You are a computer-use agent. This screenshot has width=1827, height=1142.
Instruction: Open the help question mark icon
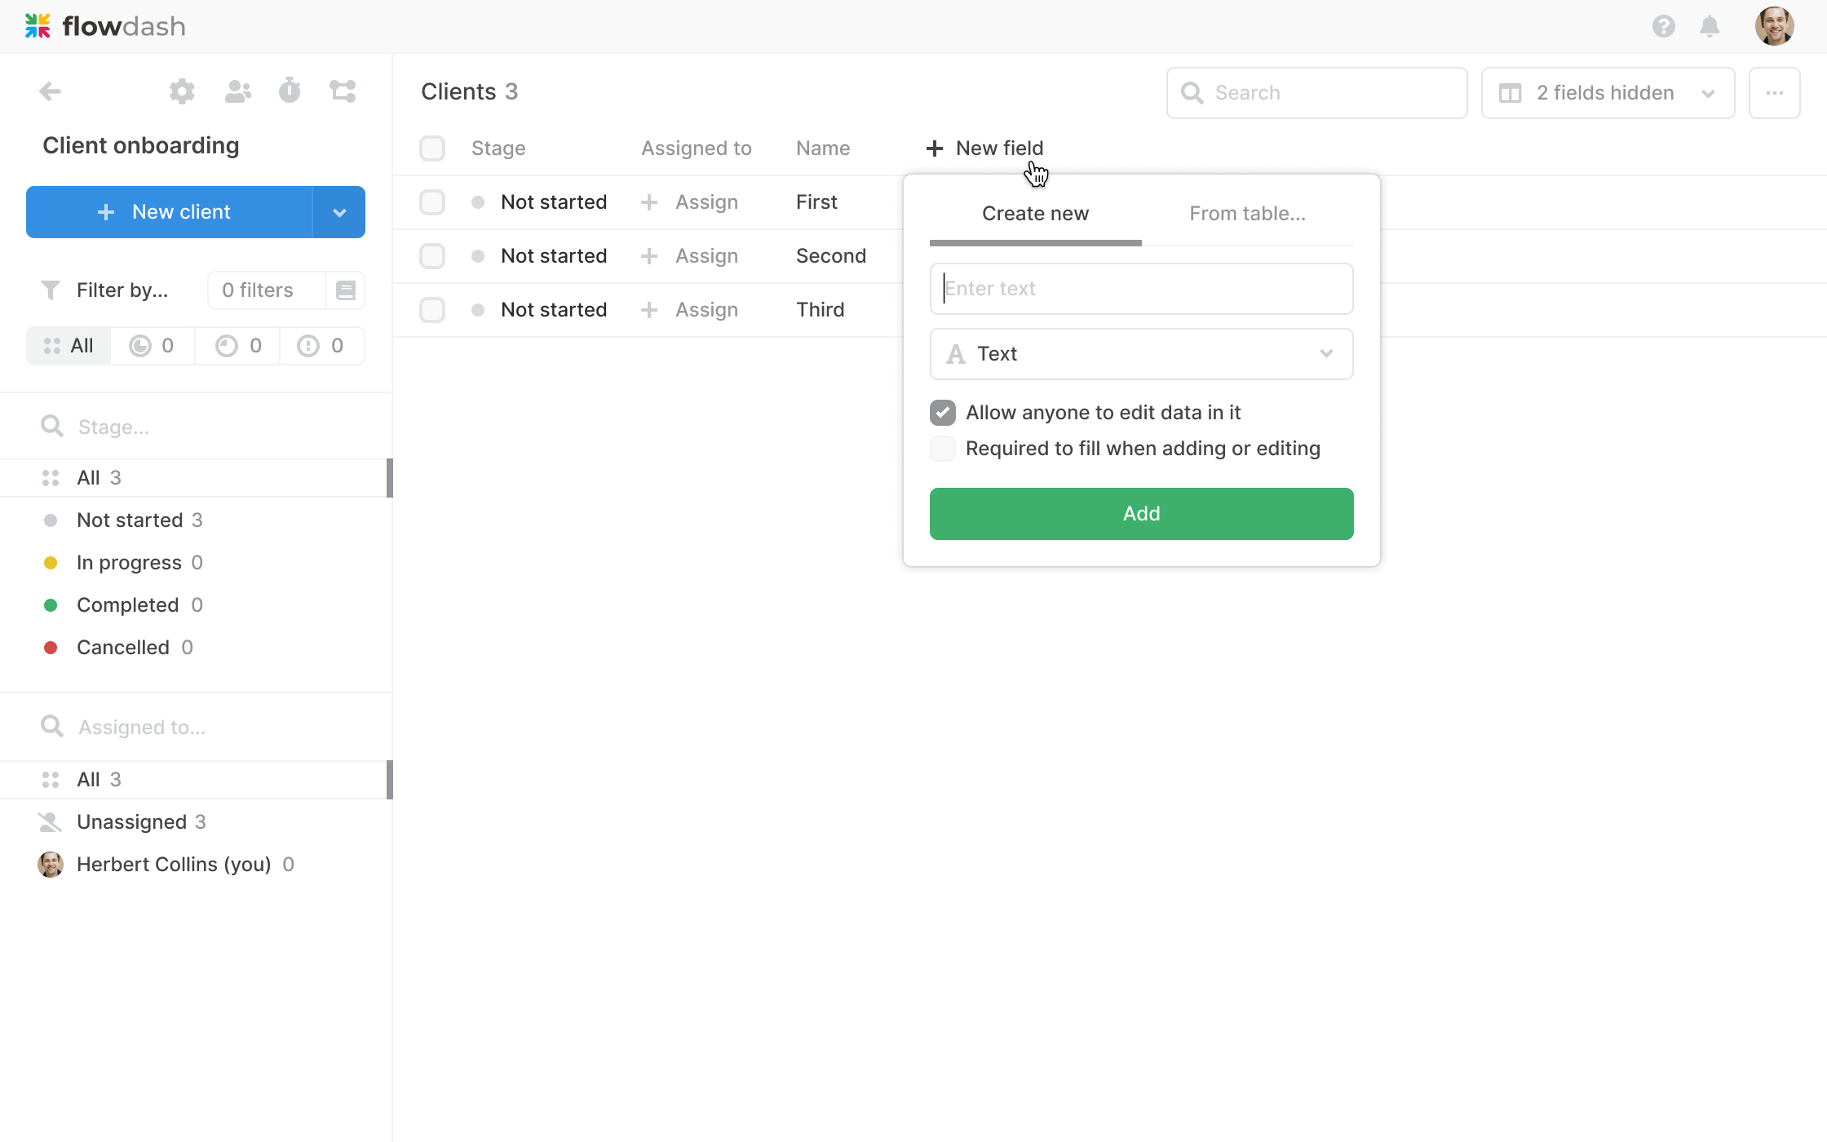pos(1663,27)
